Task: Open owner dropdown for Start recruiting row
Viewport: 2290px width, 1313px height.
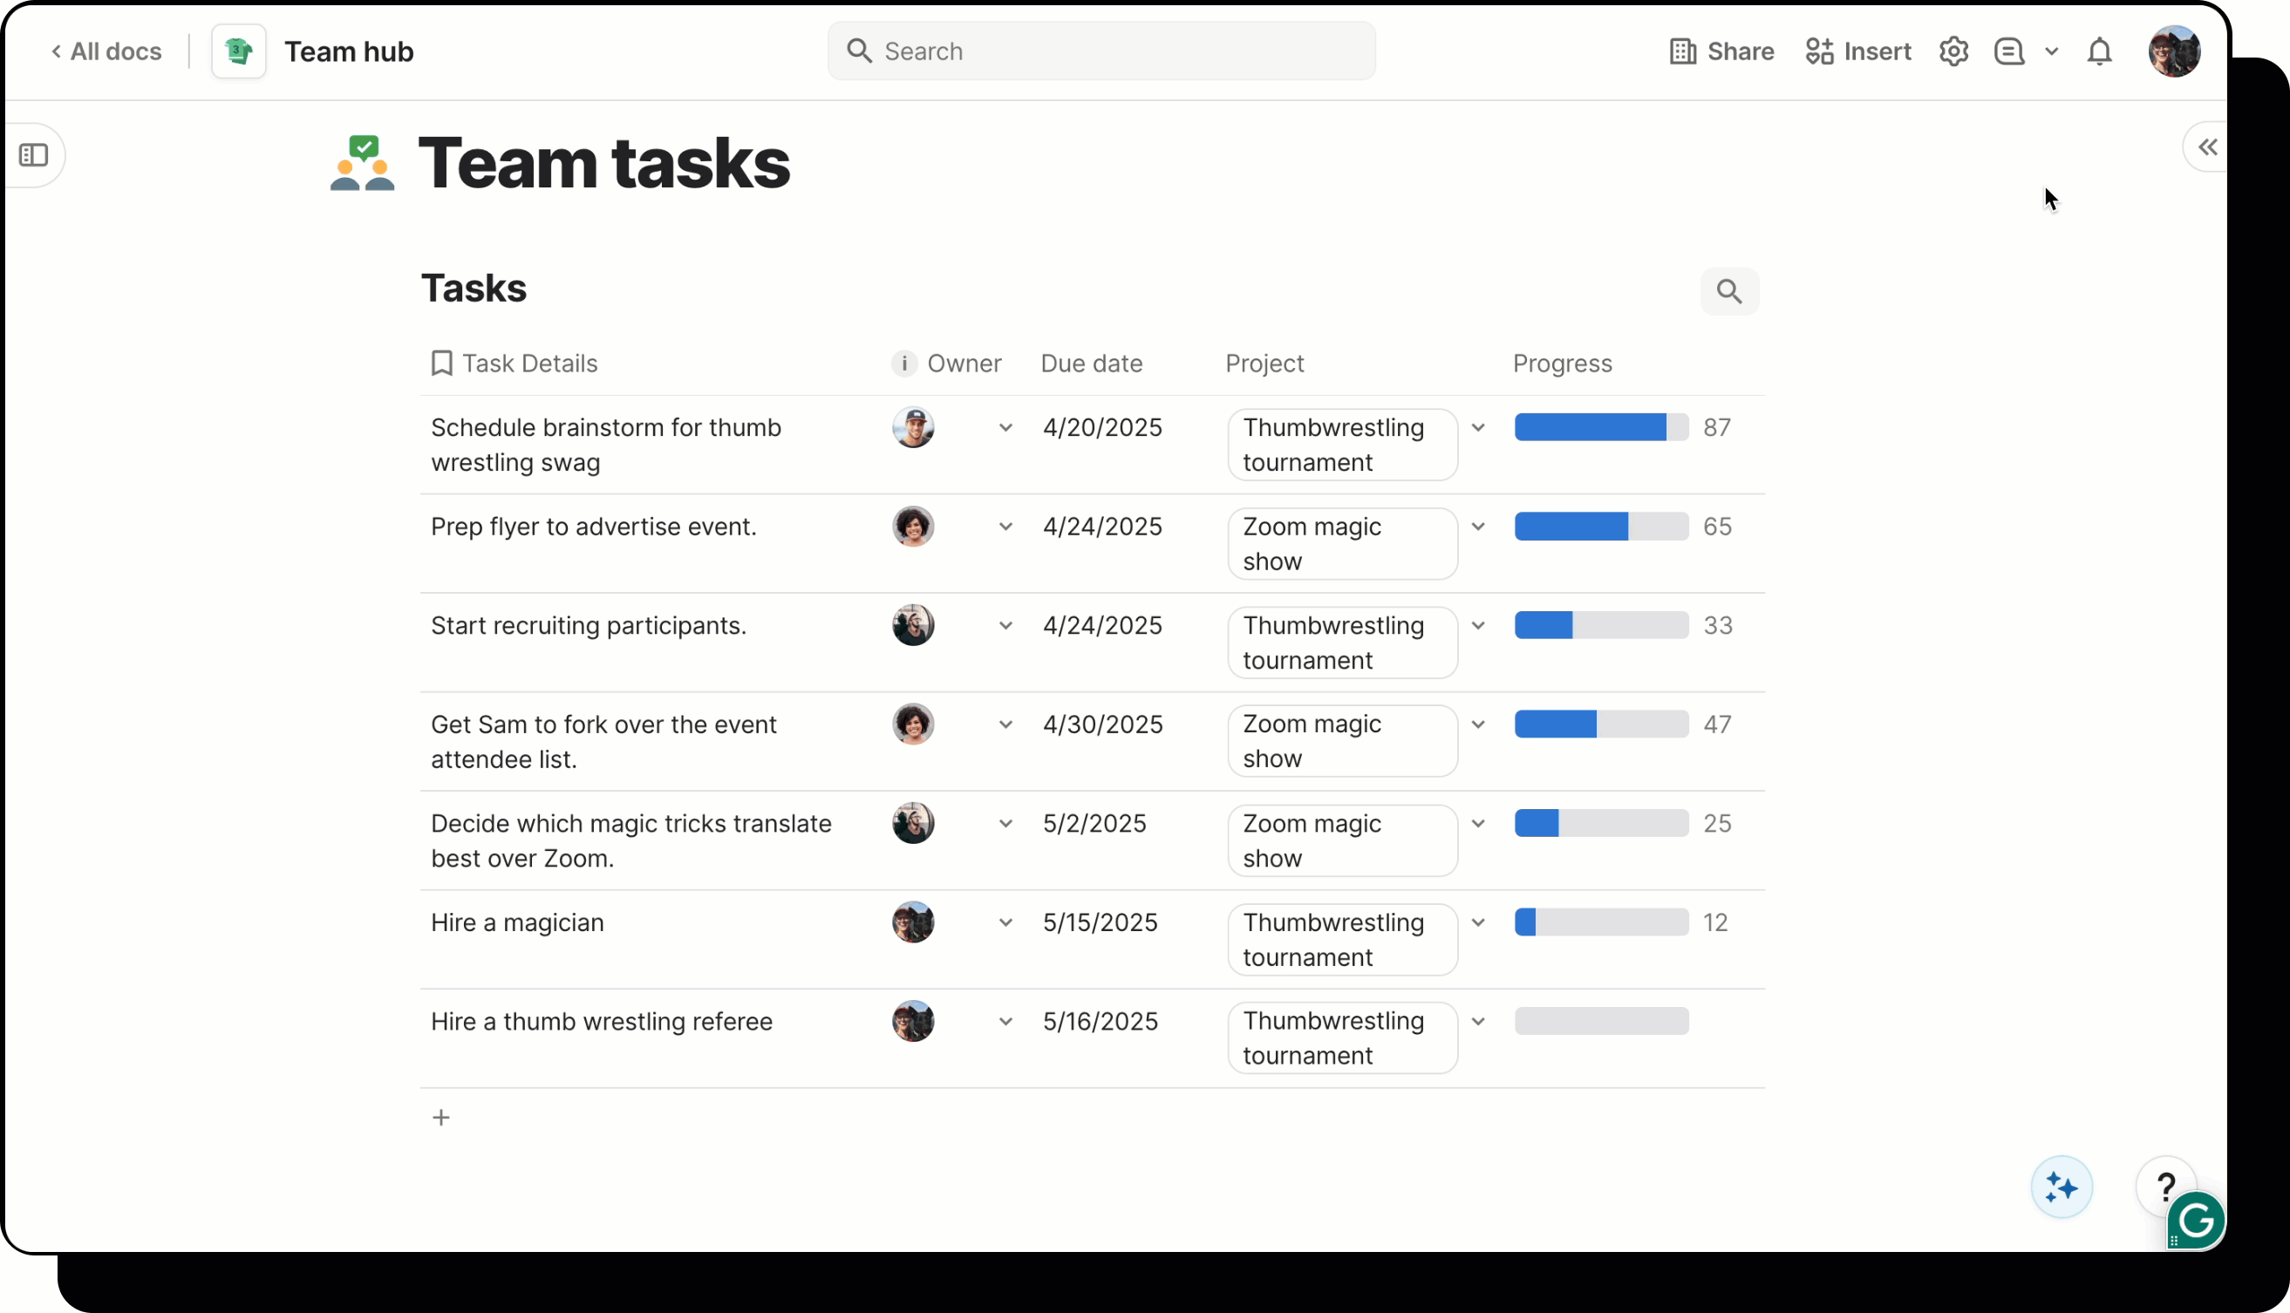Action: (x=1005, y=626)
